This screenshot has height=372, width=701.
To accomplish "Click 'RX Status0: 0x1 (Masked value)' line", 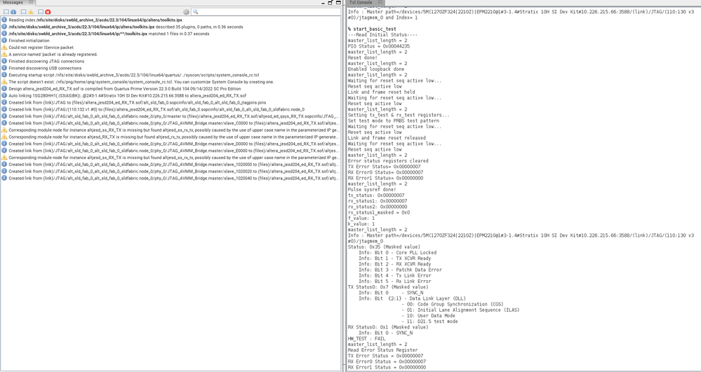I will pyautogui.click(x=388, y=327).
